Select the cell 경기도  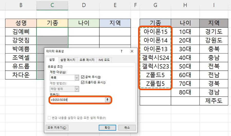click(214, 32)
